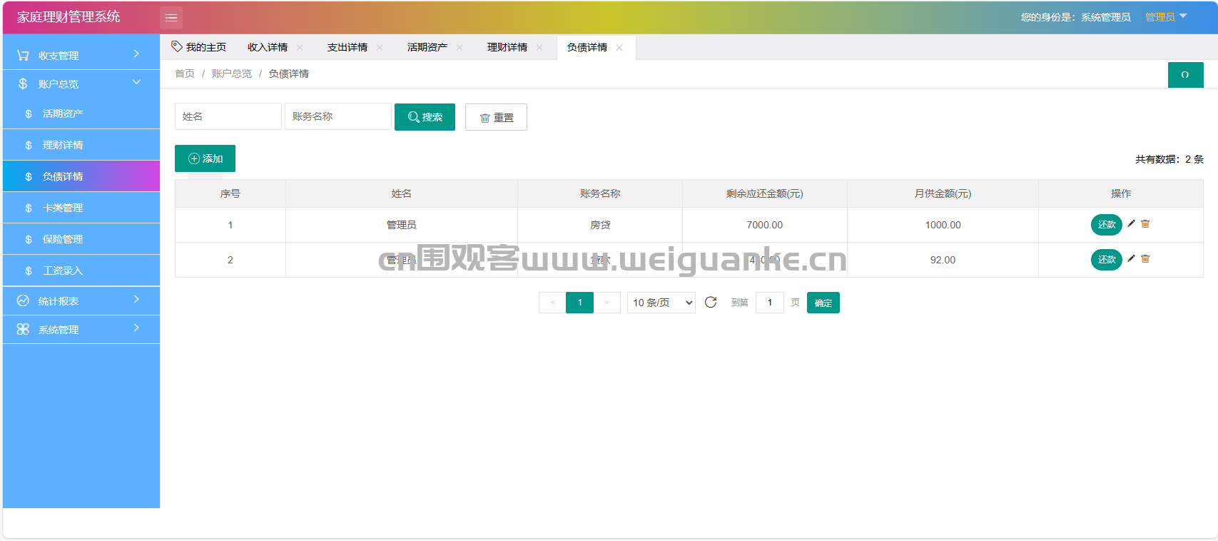Click the 账户总览 breadcrumb link
This screenshot has width=1218, height=541.
[232, 74]
